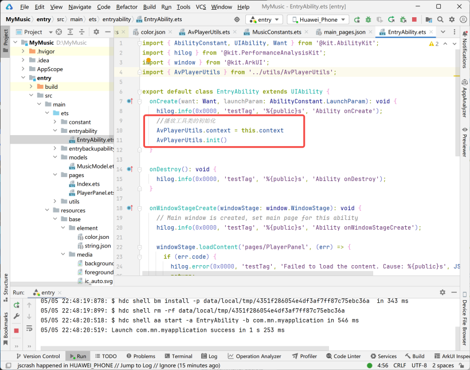The width and height of the screenshot is (470, 370).
Task: Click the editor horizontal scrollbar
Action: click(258, 274)
